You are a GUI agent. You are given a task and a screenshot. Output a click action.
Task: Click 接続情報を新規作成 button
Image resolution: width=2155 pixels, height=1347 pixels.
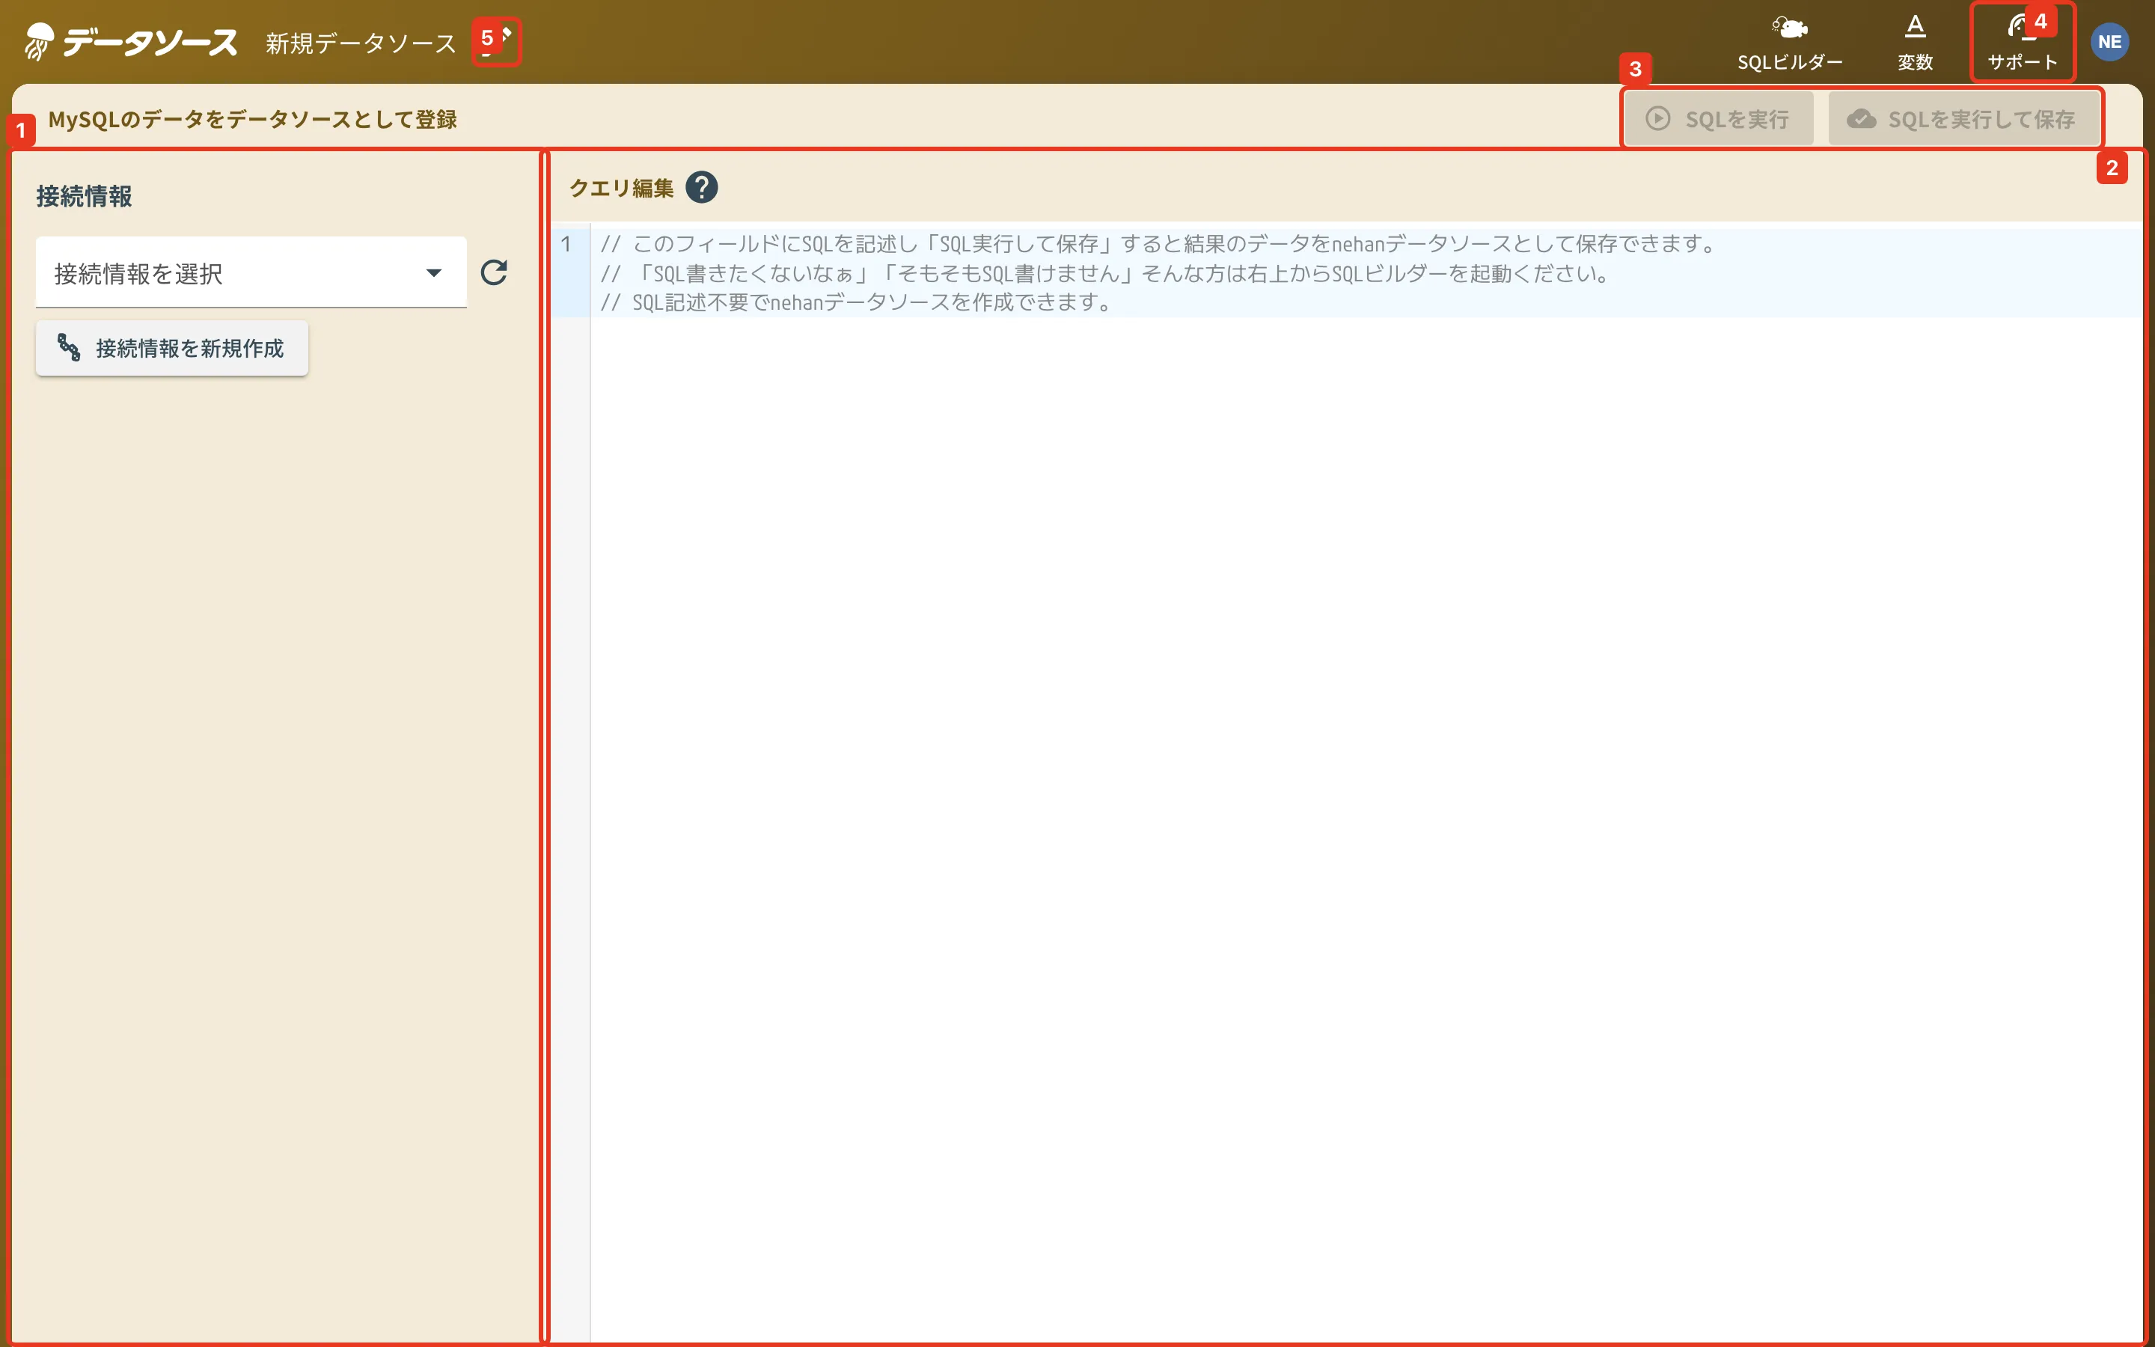[172, 348]
